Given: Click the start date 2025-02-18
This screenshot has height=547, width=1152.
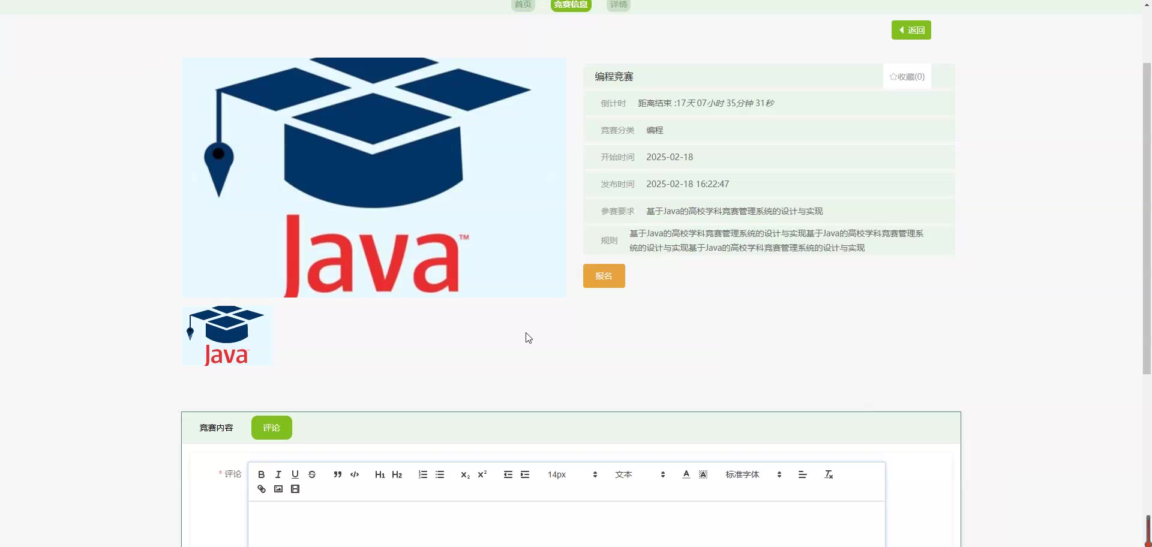Looking at the screenshot, I should coord(670,157).
